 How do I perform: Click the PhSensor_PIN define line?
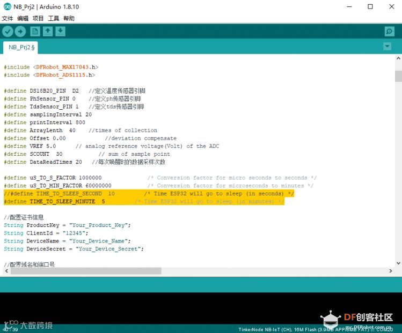click(x=72, y=99)
